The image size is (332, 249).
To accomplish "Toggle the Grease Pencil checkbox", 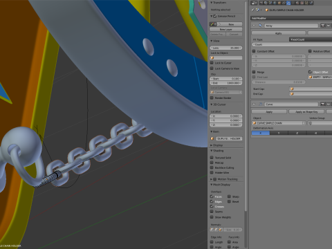I will [x=215, y=16].
